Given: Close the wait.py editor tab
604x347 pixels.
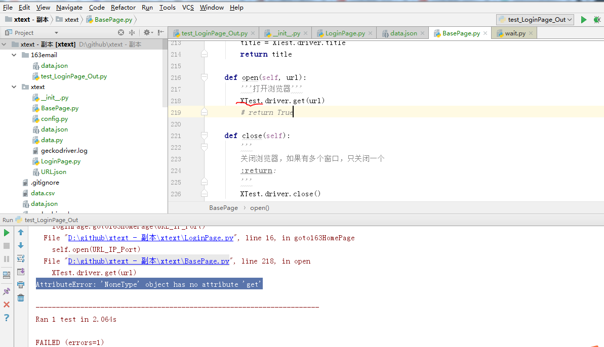Looking at the screenshot, I should (531, 33).
